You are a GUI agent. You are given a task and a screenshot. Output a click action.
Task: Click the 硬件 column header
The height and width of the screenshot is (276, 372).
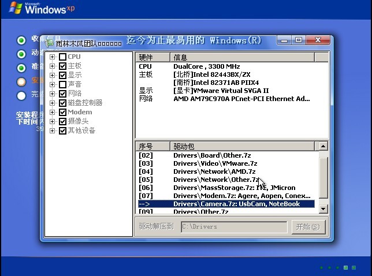pos(152,57)
